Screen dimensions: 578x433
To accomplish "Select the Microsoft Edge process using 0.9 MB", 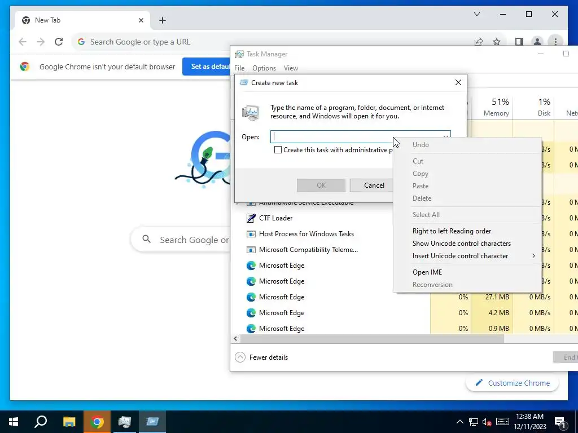I will coord(282,329).
